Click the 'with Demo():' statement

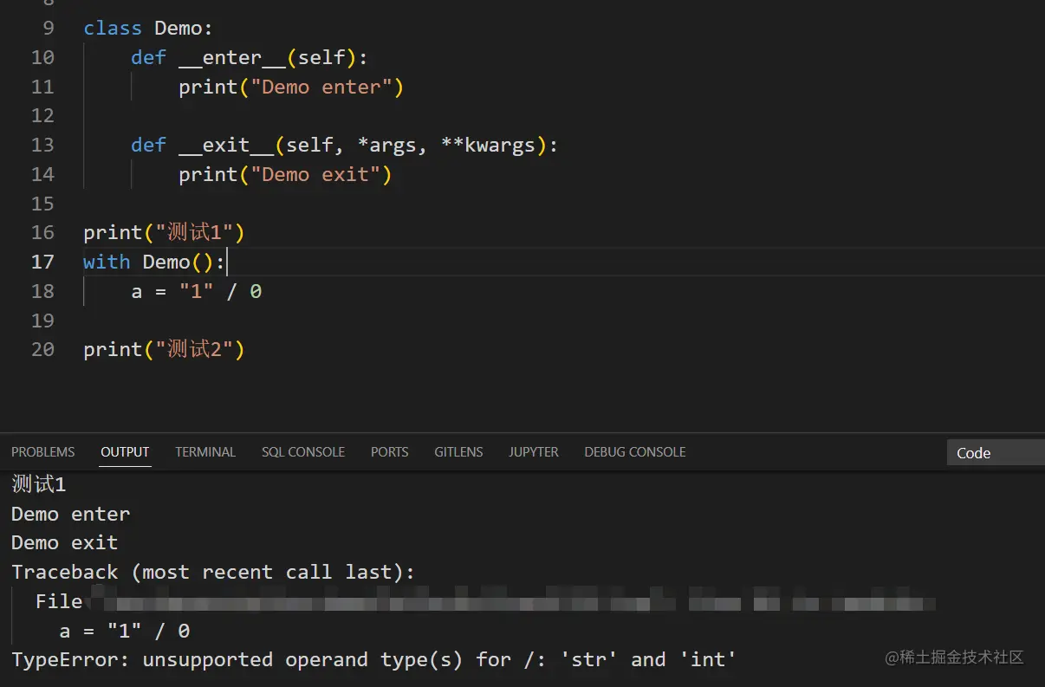click(x=154, y=262)
